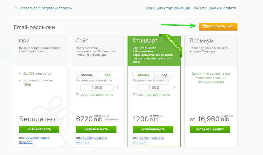Click 'До 100 контактов' list item
Viewport: 263px width, 155px height.
coord(37,74)
